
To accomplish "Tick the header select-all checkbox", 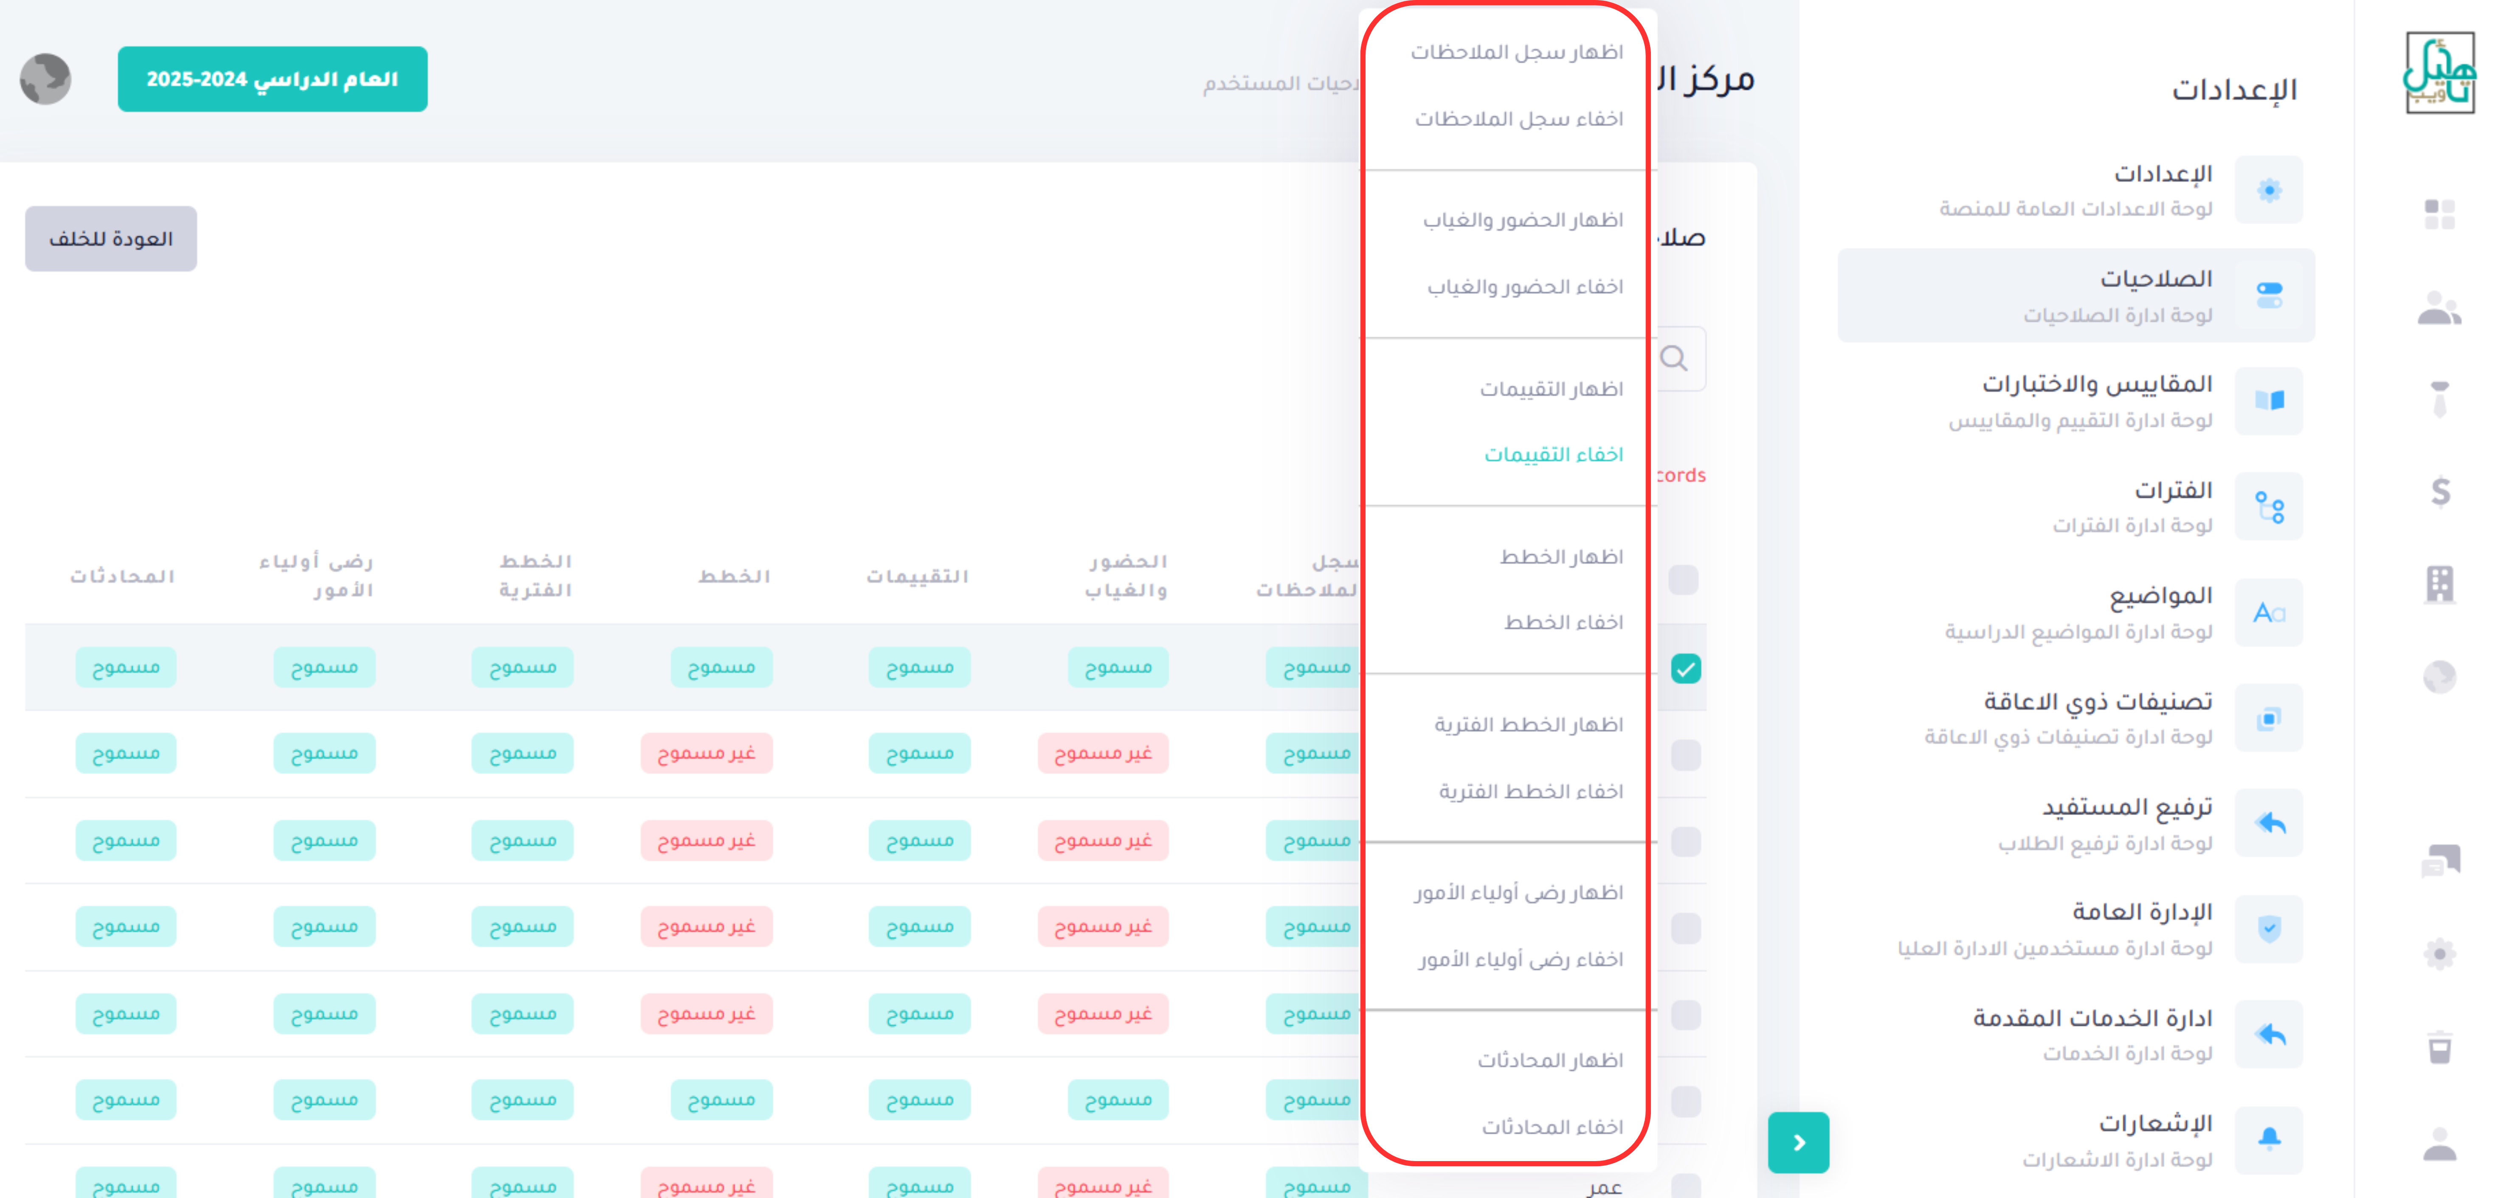I will 1683,580.
